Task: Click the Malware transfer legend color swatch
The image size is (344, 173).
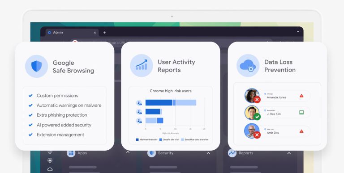Action: click(x=138, y=139)
